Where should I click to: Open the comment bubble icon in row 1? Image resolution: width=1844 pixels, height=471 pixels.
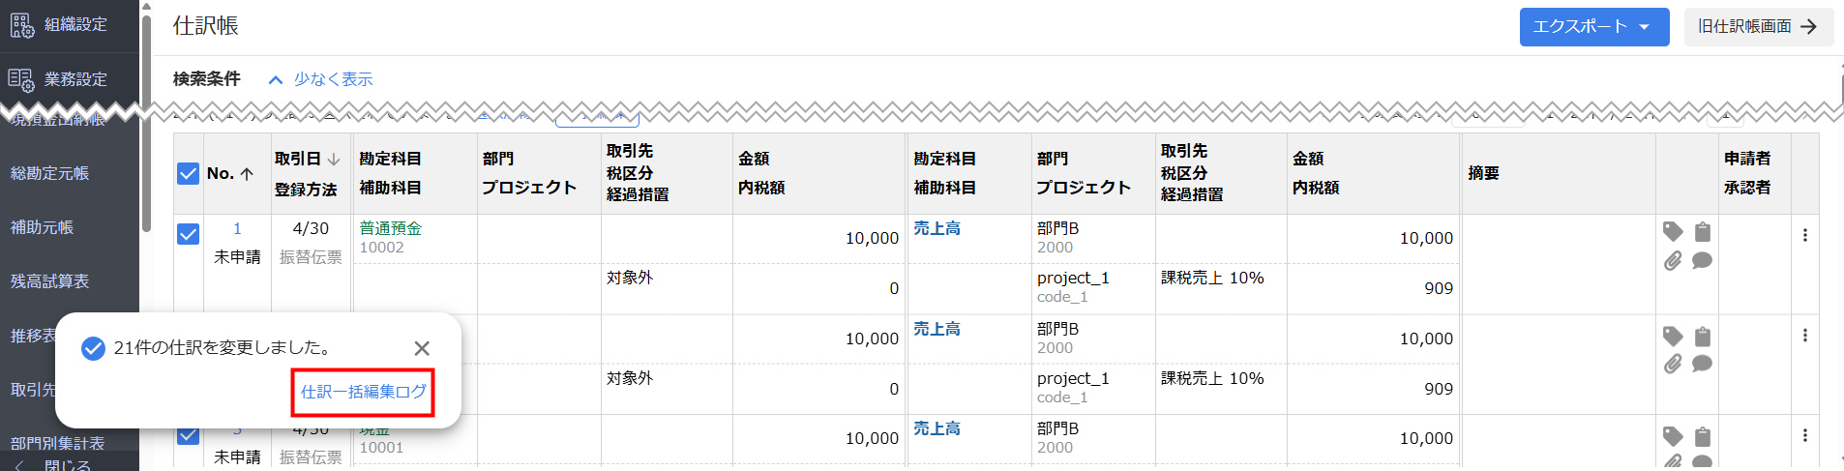(1703, 261)
